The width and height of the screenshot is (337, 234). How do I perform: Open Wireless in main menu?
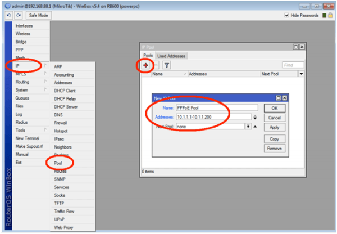click(x=31, y=34)
